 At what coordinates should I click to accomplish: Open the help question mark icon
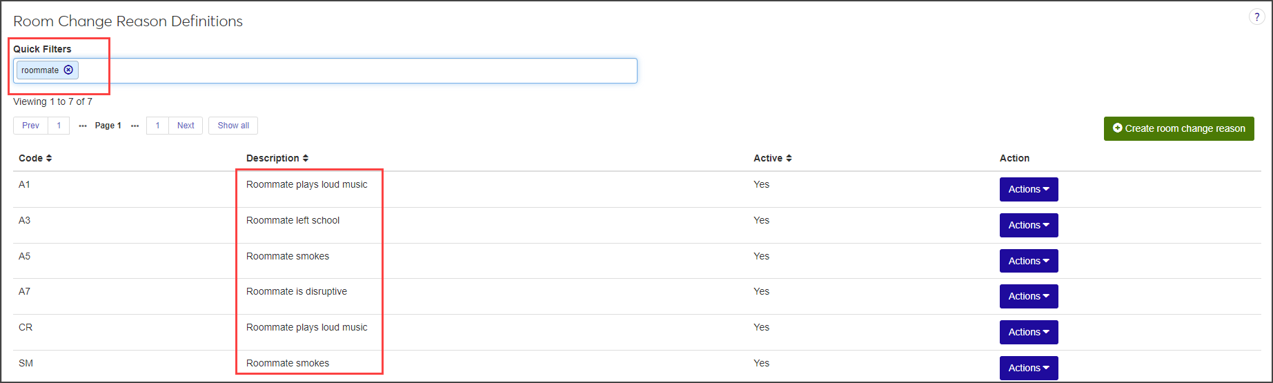pos(1256,17)
